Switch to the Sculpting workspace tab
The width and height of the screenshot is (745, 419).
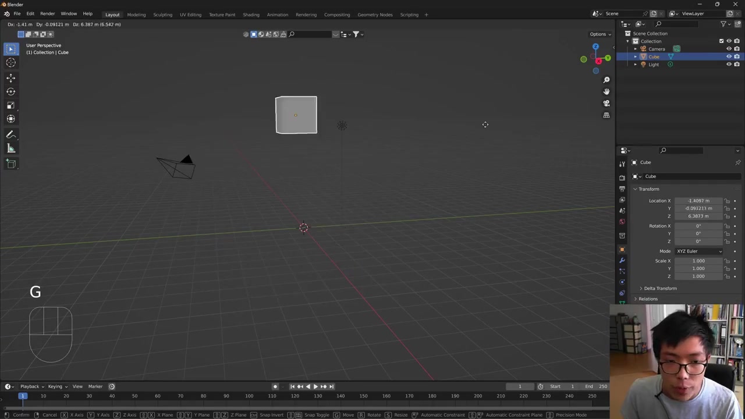pos(162,15)
